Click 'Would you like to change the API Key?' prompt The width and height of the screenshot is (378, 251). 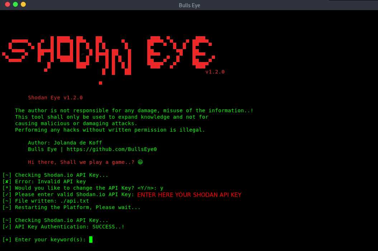[x=75, y=188]
